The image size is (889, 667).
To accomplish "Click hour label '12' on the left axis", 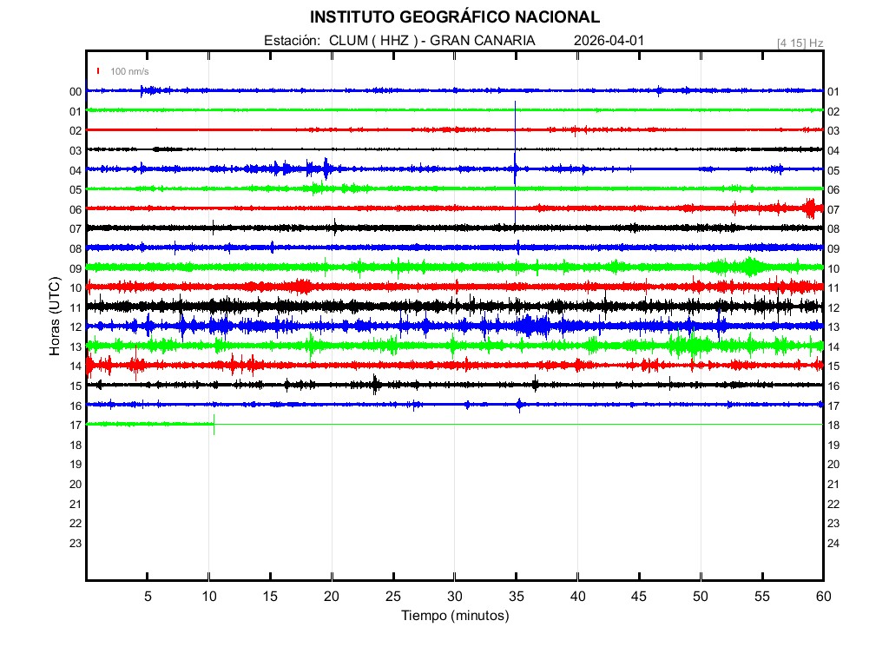I will pos(76,327).
